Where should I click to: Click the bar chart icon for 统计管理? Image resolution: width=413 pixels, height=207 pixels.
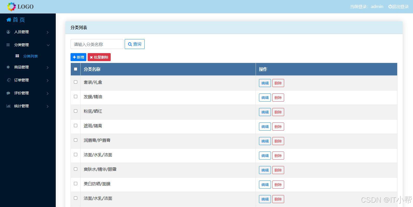pyautogui.click(x=8, y=106)
